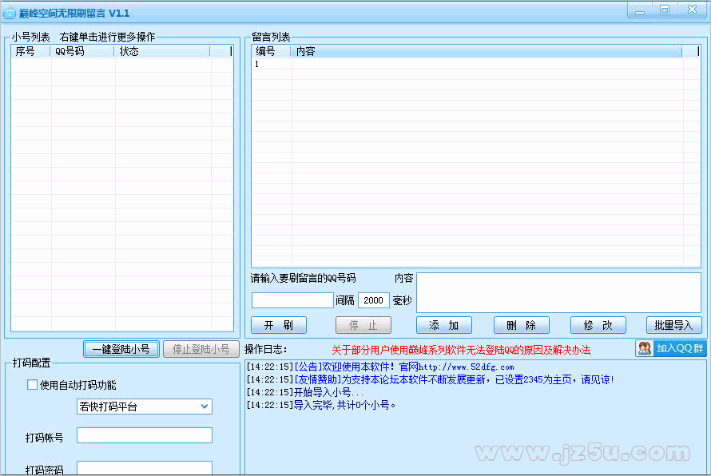Viewport: 711px width, 476px height.
Task: Click log line '导入完毕,共计0个小号'
Action: pos(321,405)
